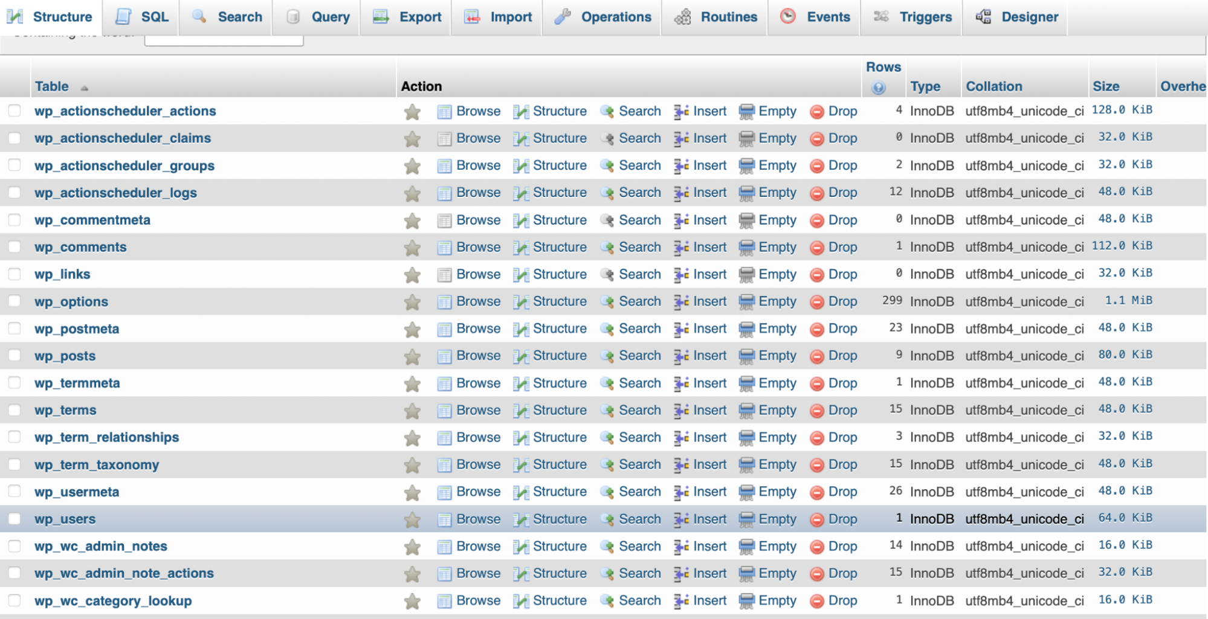Switch to the Export tab
Viewport: 1208px width, 619px height.
[x=408, y=17]
